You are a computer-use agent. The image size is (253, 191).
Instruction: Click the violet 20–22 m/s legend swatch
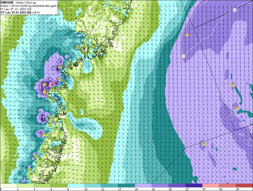pos(177,185)
